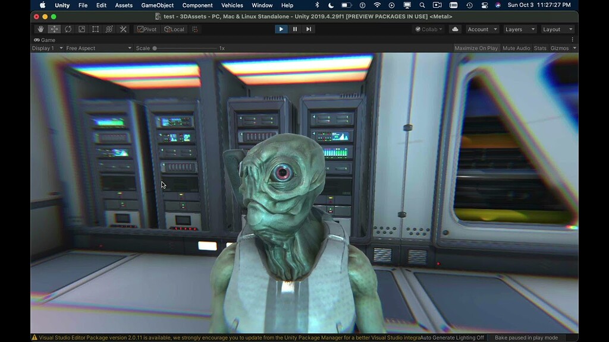
Task: Open the Layout dropdown
Action: coord(557,28)
